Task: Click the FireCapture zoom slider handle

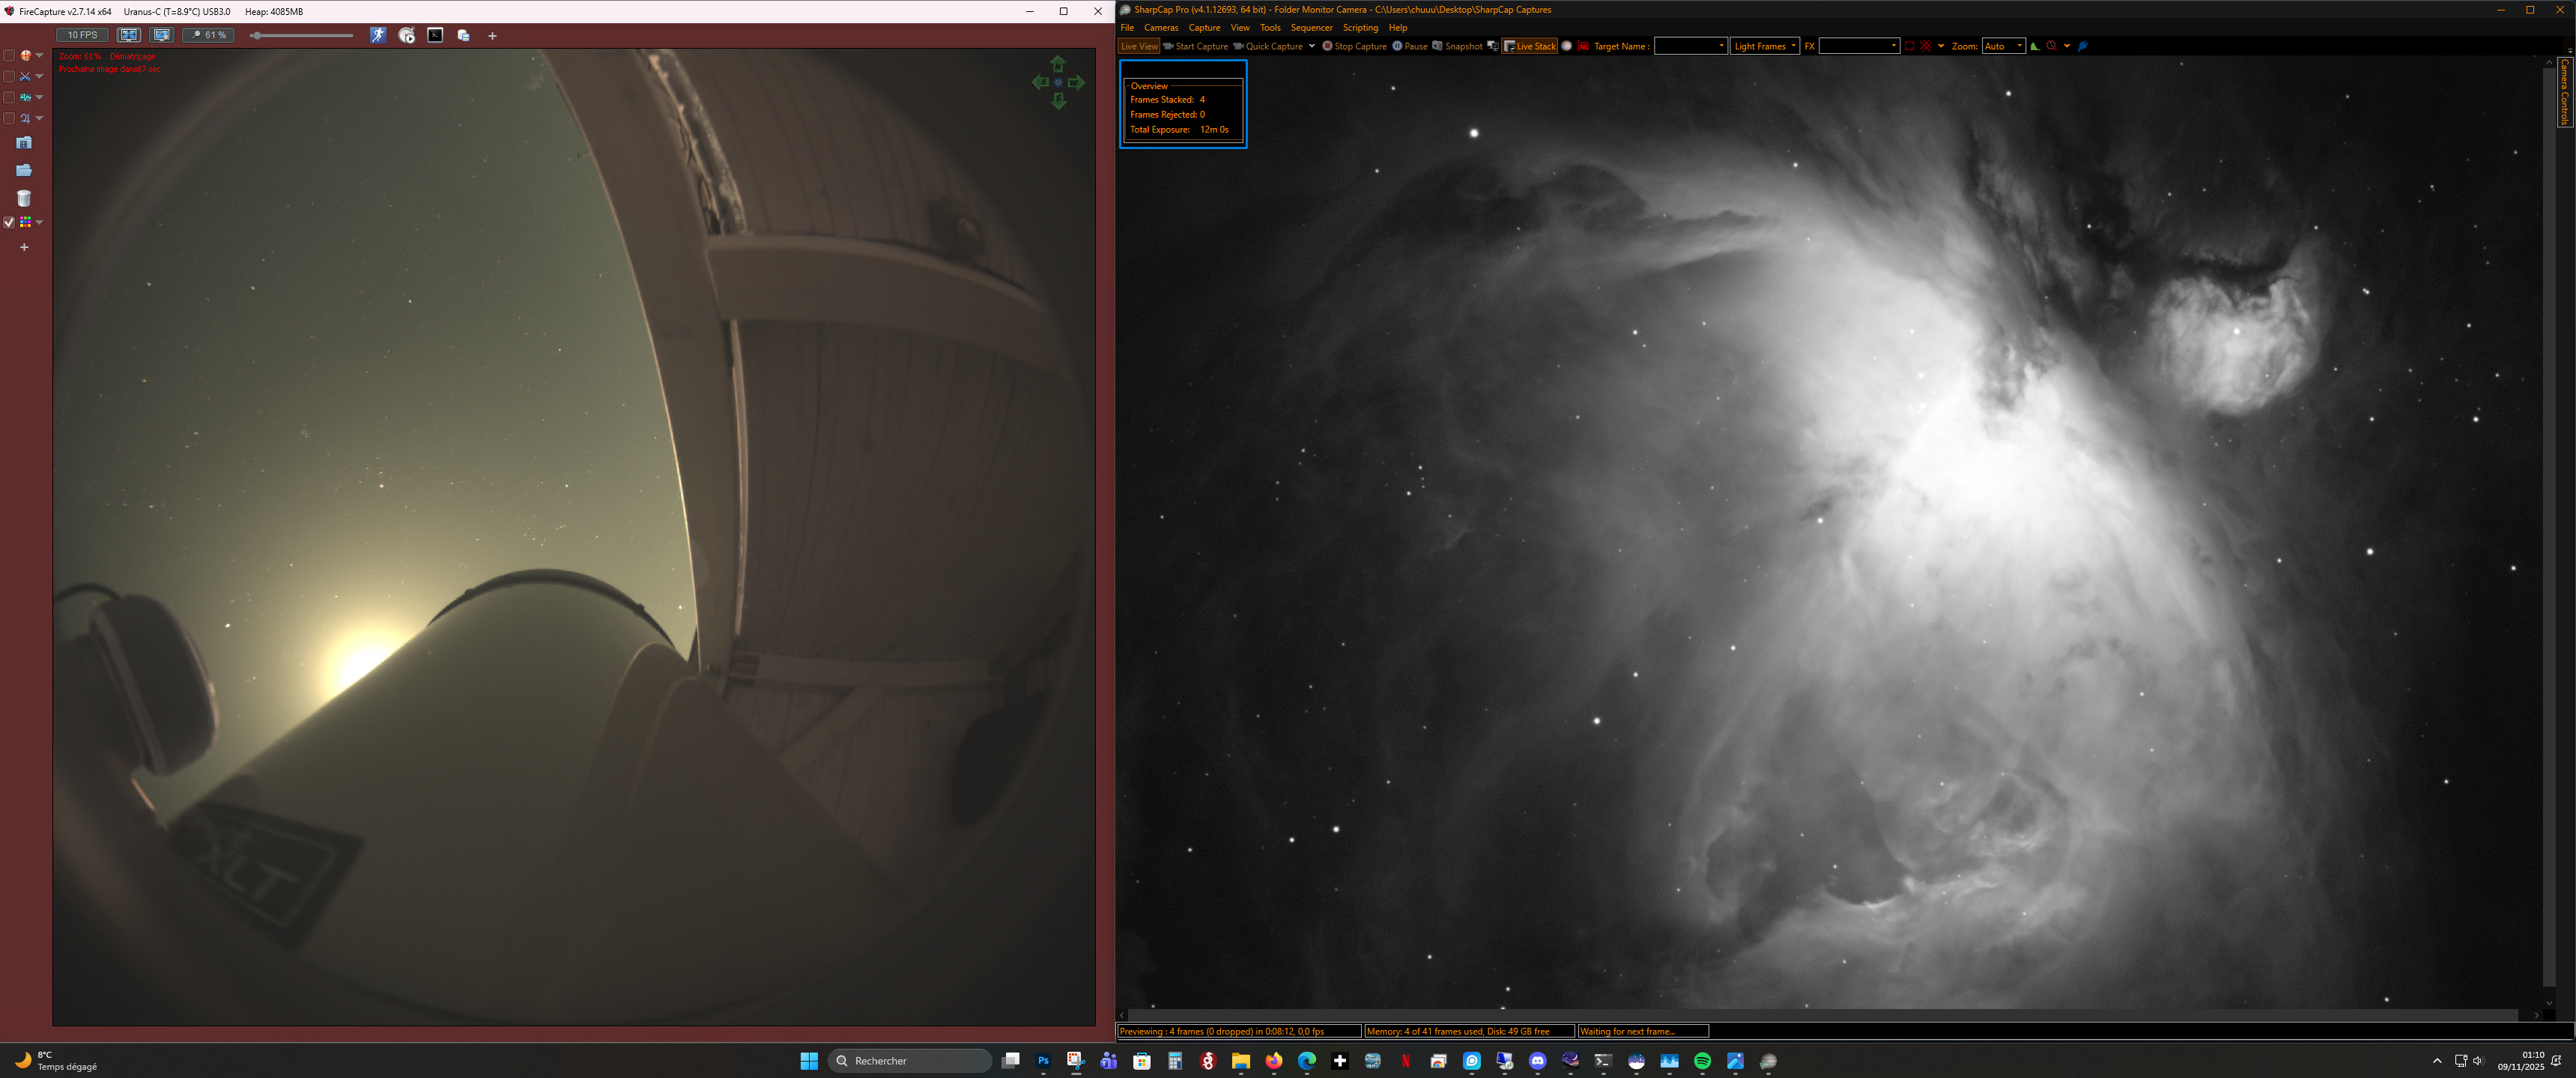Action: (257, 36)
